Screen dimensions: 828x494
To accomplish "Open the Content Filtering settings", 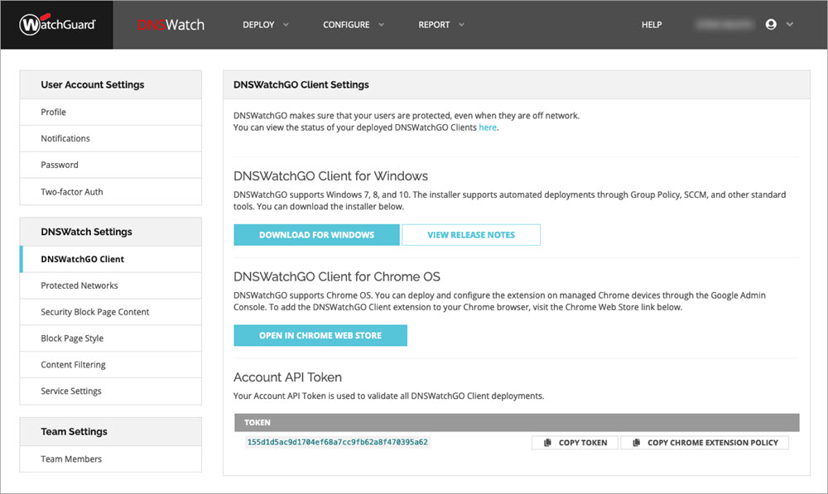I will (x=73, y=364).
